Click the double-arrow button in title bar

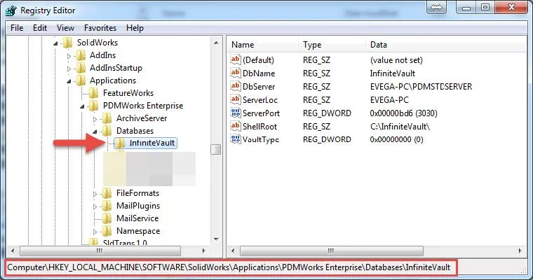(x=437, y=7)
